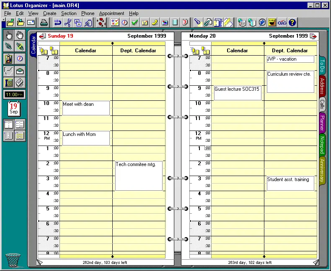
Task: Go to previous day with red arrow
Action: pos(42,36)
